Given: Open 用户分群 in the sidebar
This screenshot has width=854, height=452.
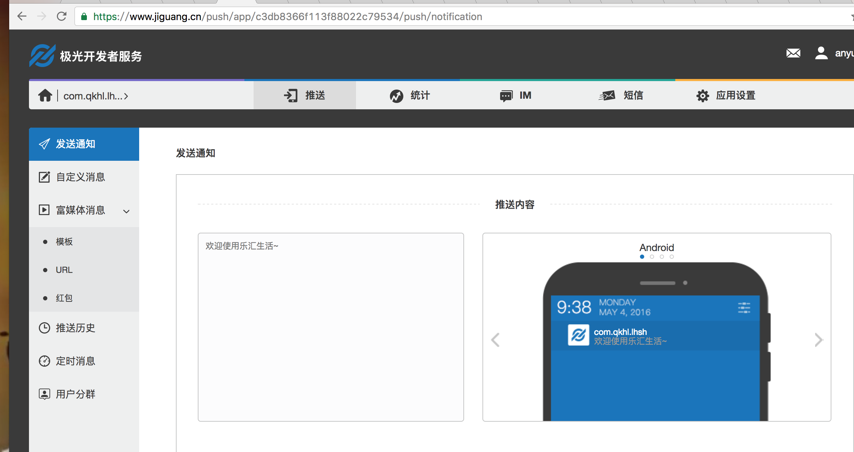Looking at the screenshot, I should (x=84, y=394).
